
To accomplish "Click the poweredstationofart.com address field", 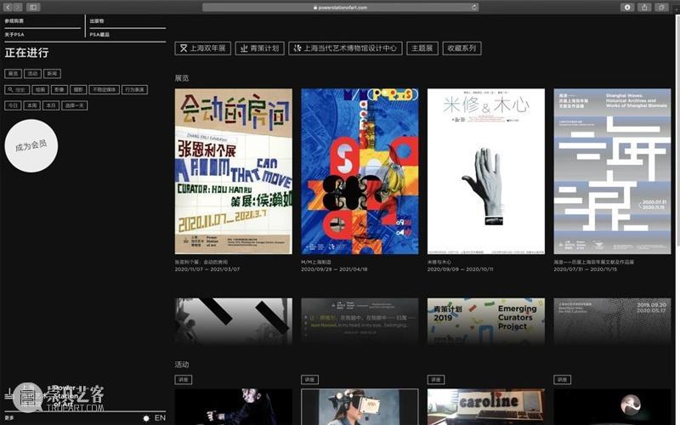I will [341, 8].
